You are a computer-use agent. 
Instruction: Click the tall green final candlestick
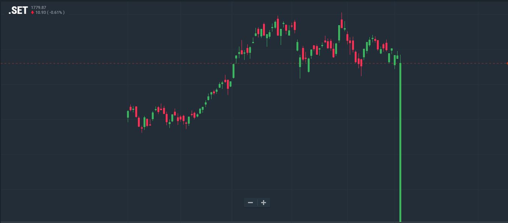[x=401, y=142]
